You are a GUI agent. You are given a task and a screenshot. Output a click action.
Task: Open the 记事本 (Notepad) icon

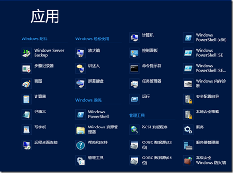pyautogui.click(x=27, y=114)
